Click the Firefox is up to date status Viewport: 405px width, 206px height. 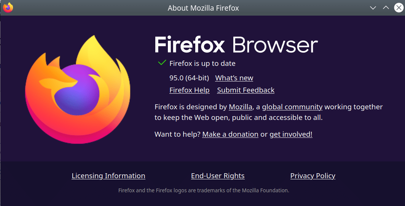[202, 64]
